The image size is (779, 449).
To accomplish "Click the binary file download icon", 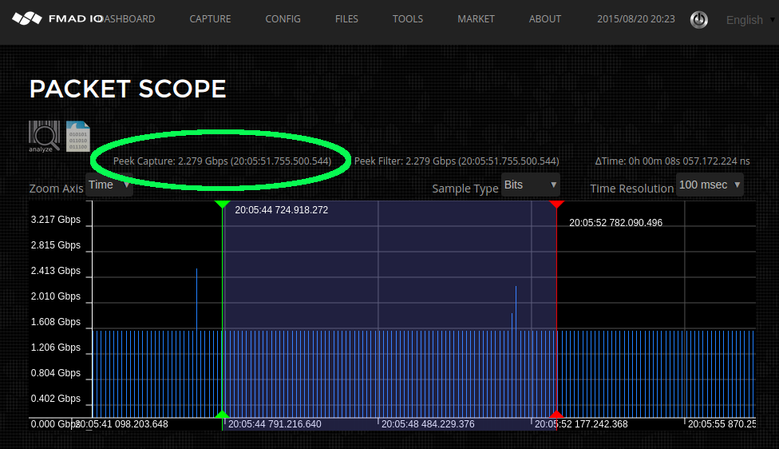I will coord(78,136).
